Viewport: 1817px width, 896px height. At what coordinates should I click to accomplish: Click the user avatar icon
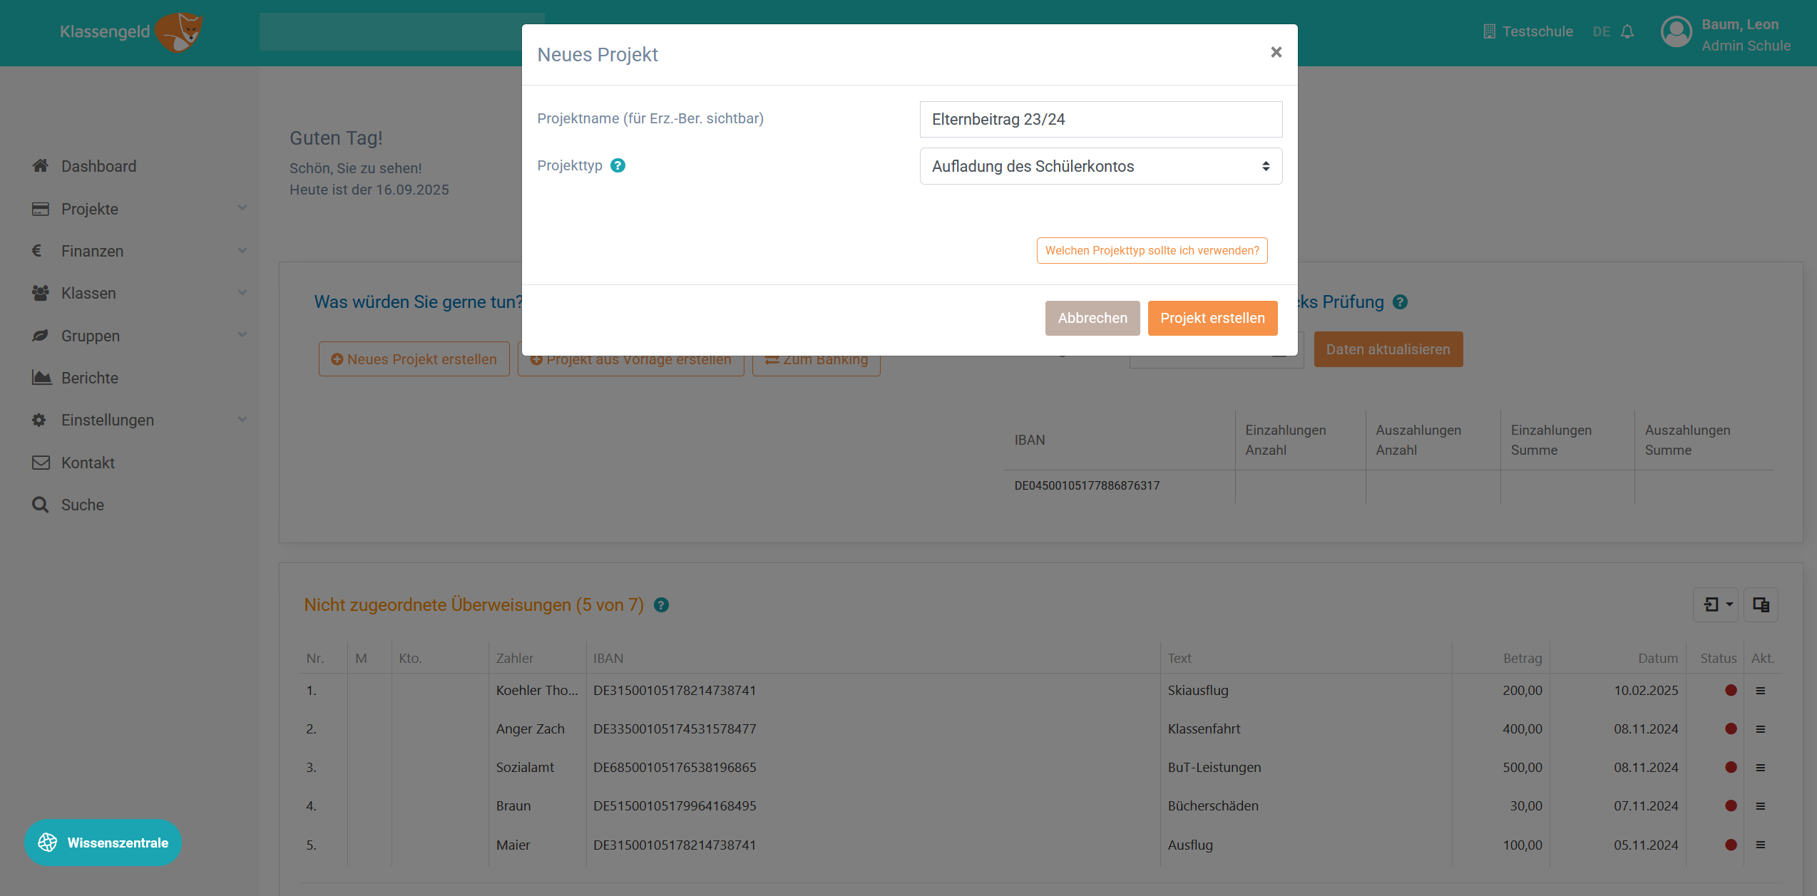click(x=1676, y=33)
